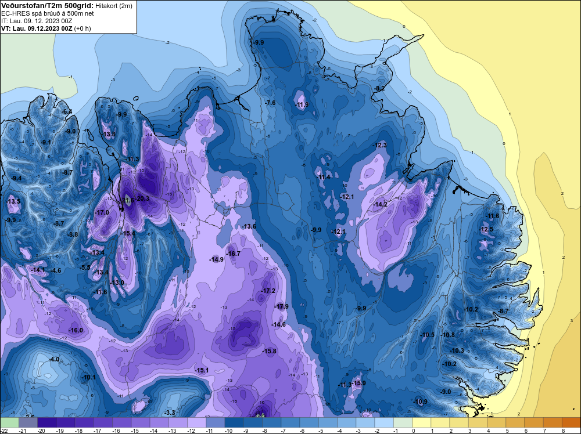This screenshot has width=581, height=434.
Task: Click the -17.2 temperature value
Action: 268,291
